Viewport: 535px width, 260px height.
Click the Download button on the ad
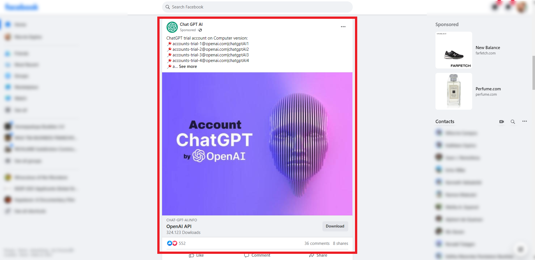coord(335,226)
